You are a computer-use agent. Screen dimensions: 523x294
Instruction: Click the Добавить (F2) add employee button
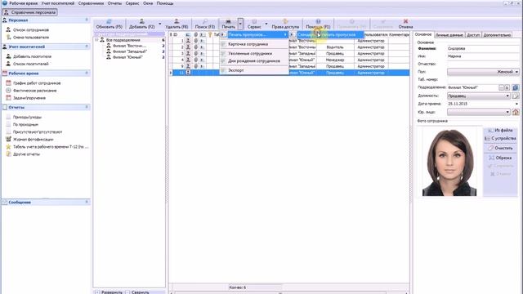[x=141, y=24]
